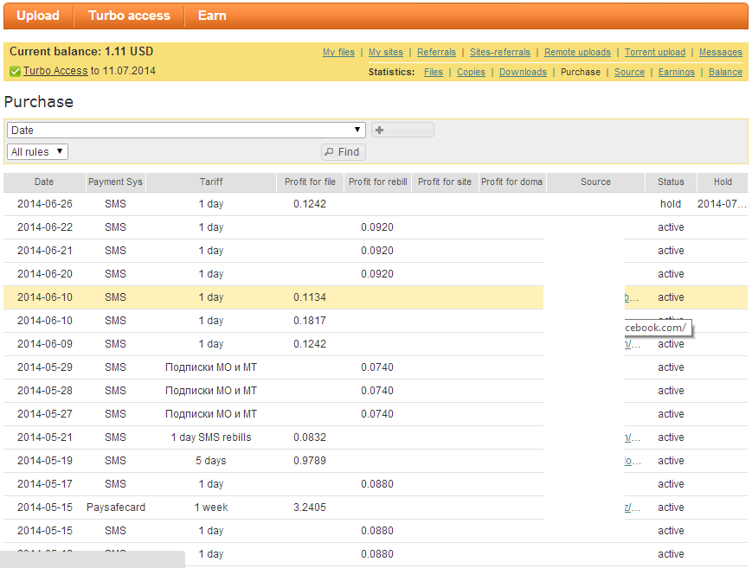Open the My files link
Image resolution: width=752 pixels, height=568 pixels.
click(x=338, y=52)
